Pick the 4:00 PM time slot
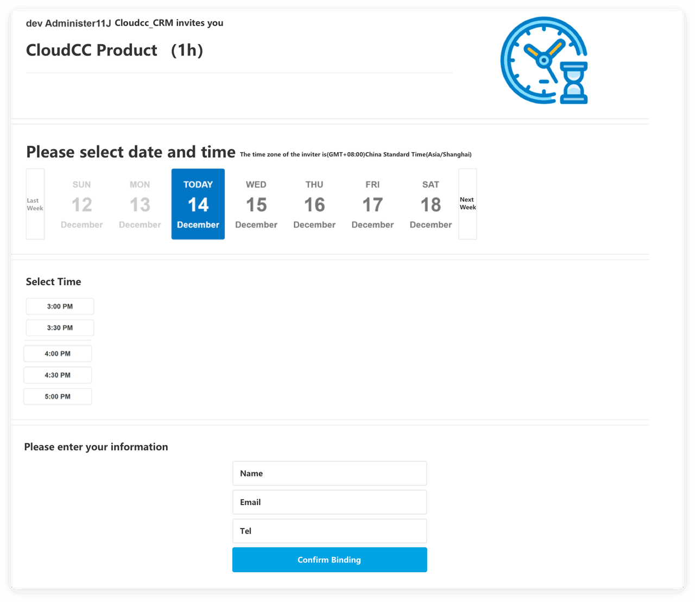695x602 pixels. (58, 354)
